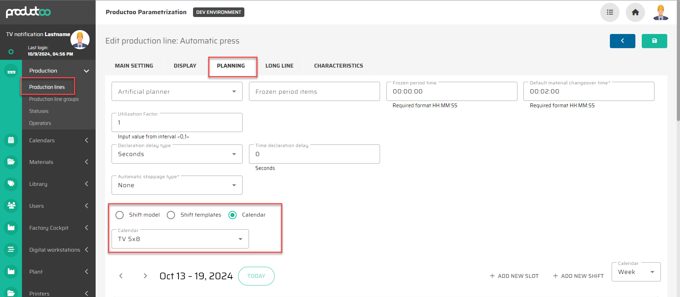Click the Users group sidebar icon
Image resolution: width=680 pixels, height=297 pixels.
(11, 206)
